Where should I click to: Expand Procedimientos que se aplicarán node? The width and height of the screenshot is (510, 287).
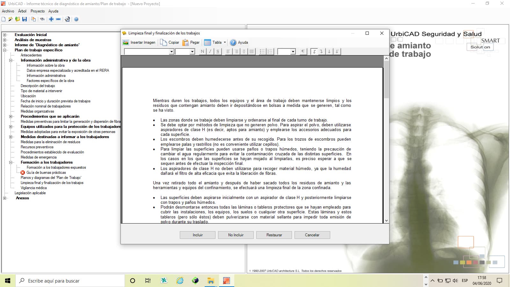coord(11,116)
